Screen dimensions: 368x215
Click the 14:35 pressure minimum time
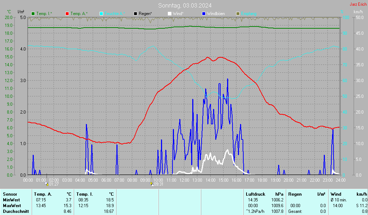[253, 200]
